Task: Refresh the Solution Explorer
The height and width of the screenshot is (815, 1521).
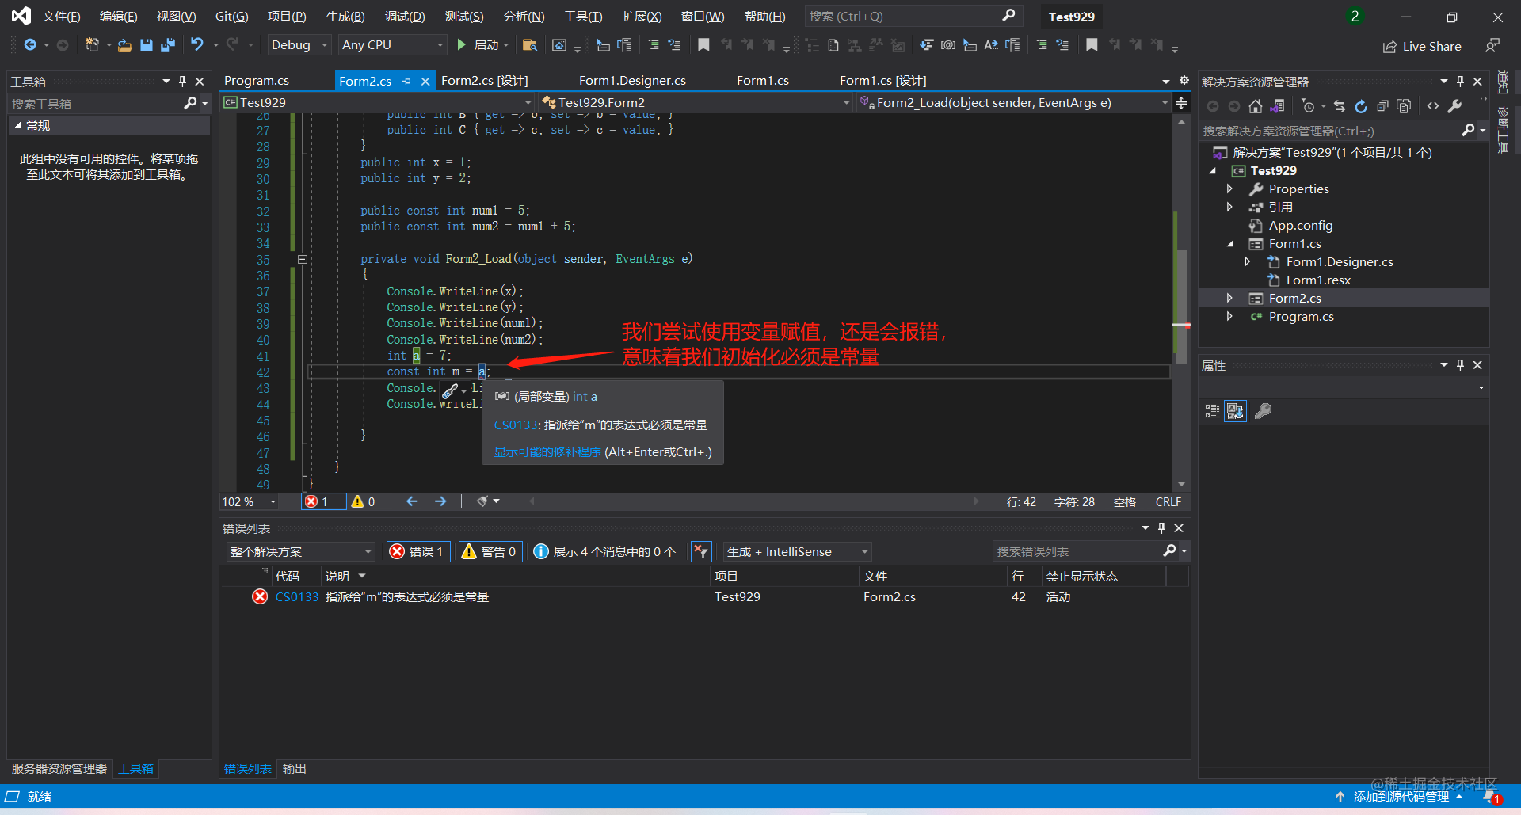Action: [1360, 105]
